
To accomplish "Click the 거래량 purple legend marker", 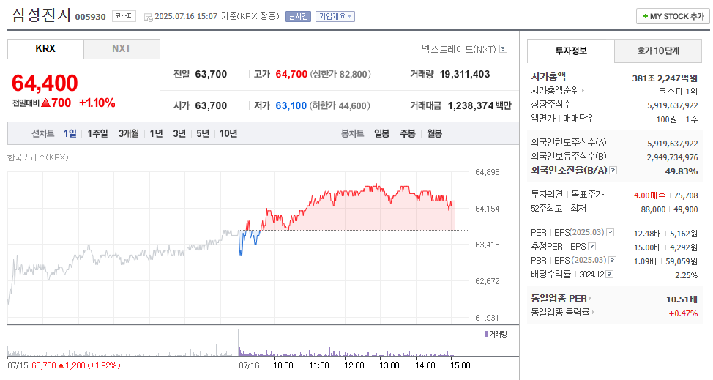I will [x=486, y=334].
